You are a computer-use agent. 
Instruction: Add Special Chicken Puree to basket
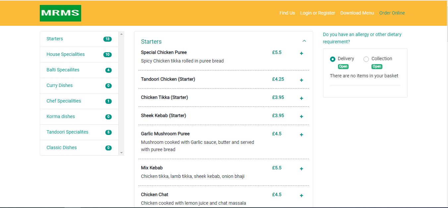tap(301, 54)
